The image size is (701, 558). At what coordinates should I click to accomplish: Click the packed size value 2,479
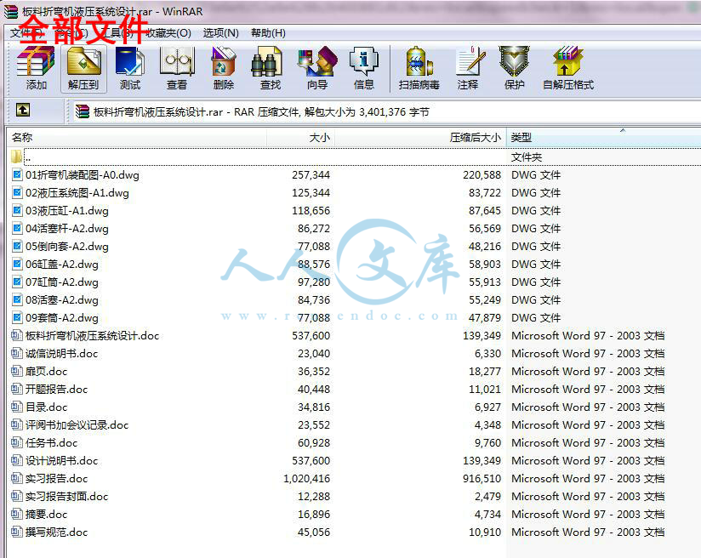click(487, 497)
